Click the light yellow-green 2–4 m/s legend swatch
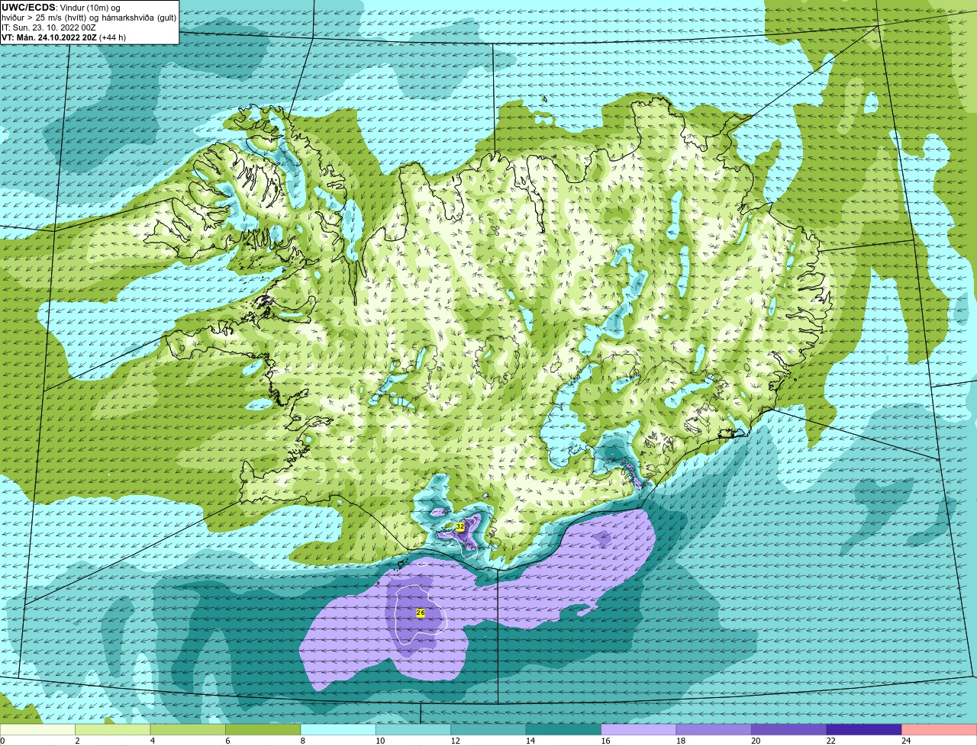The image size is (977, 746). coord(113,729)
